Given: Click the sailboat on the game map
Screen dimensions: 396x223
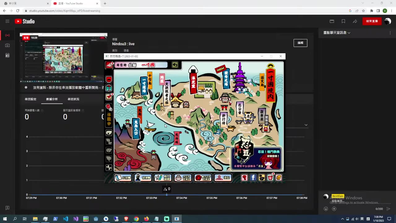Looking at the screenshot, I should pyautogui.click(x=150, y=126).
